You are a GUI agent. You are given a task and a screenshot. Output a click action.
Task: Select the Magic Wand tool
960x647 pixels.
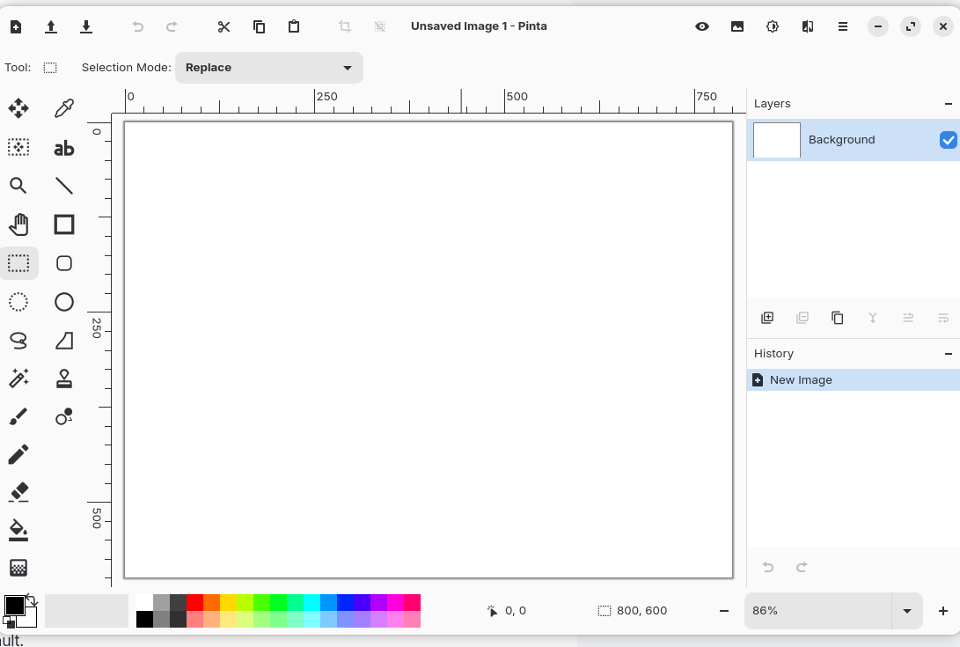click(x=18, y=379)
